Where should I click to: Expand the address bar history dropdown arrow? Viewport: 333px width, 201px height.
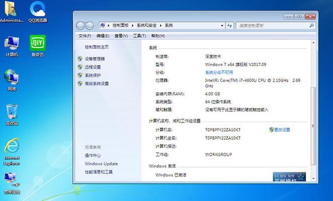tap(222, 26)
